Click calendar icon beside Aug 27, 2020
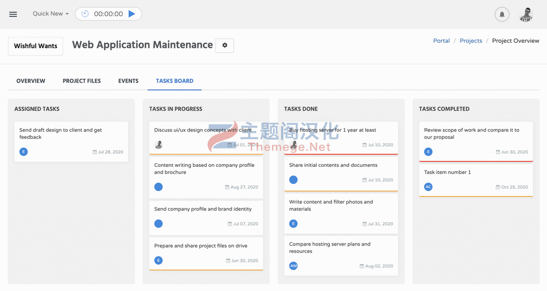547x291 pixels. [227, 187]
